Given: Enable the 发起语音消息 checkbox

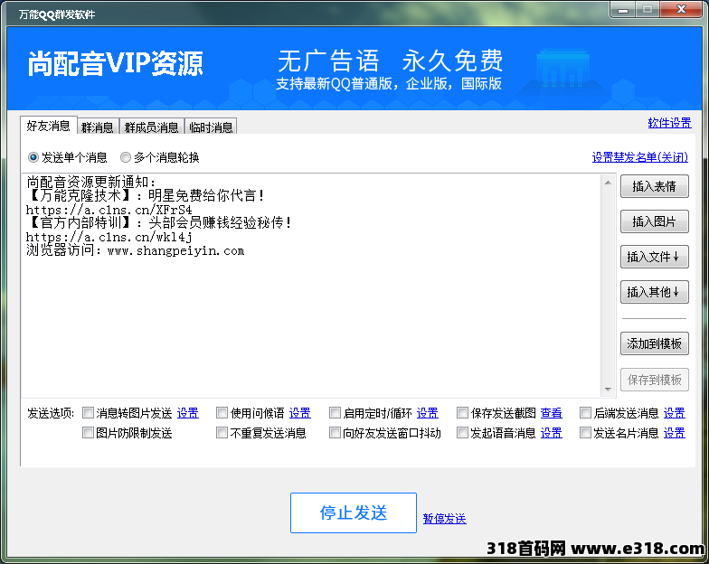Looking at the screenshot, I should [x=463, y=432].
